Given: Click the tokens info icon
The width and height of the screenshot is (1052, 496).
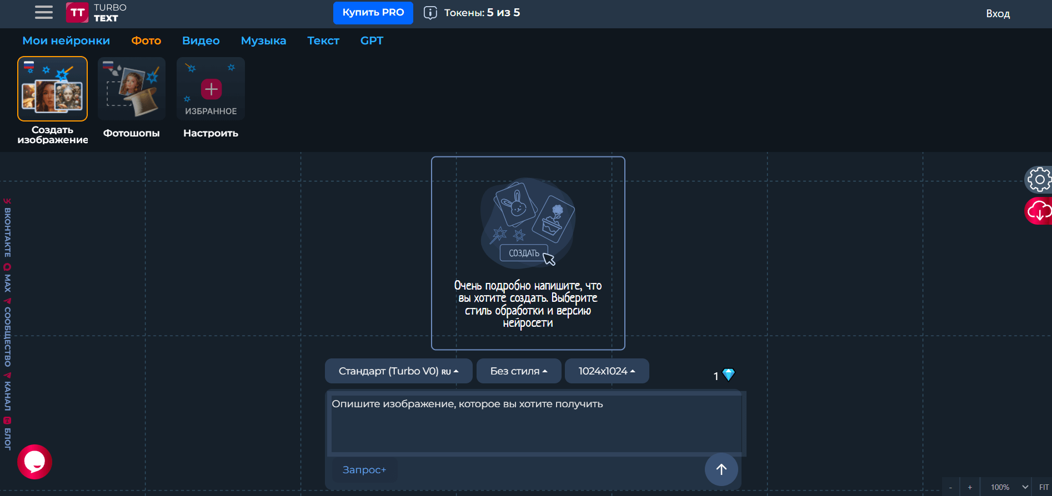Looking at the screenshot, I should [x=430, y=13].
